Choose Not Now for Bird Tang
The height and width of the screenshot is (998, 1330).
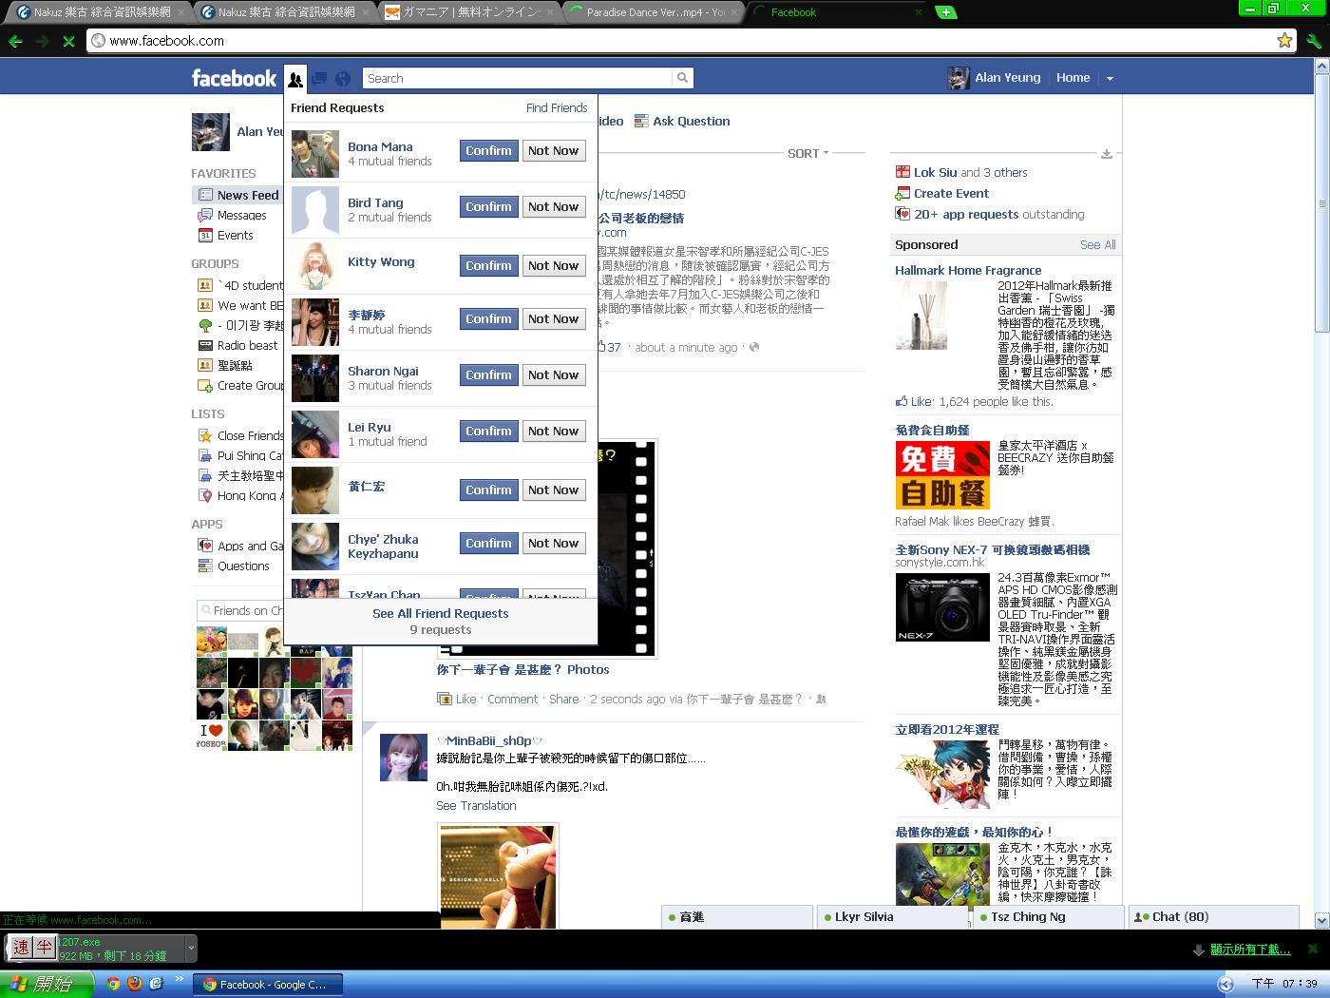(553, 206)
